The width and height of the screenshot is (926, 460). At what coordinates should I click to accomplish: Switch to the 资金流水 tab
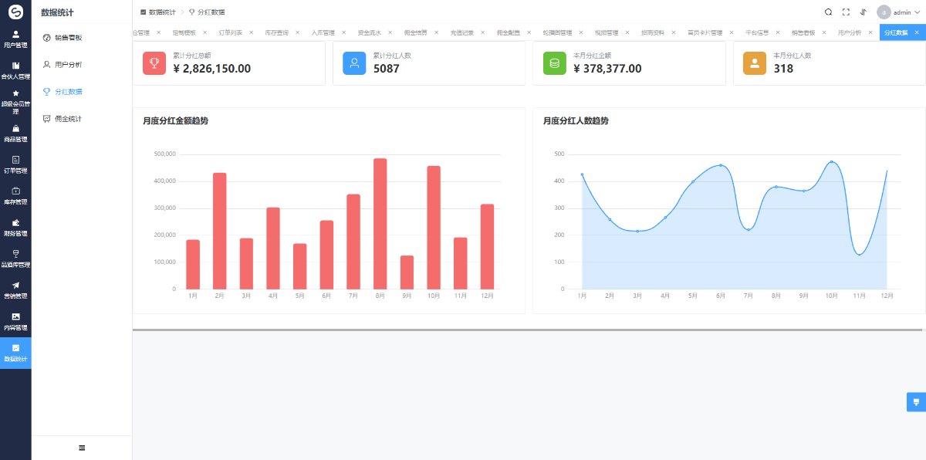point(370,32)
